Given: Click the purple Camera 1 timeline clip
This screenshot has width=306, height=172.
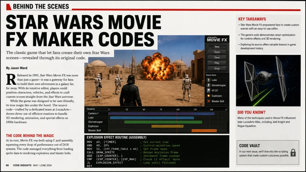Looking at the screenshot, I should (161, 113).
